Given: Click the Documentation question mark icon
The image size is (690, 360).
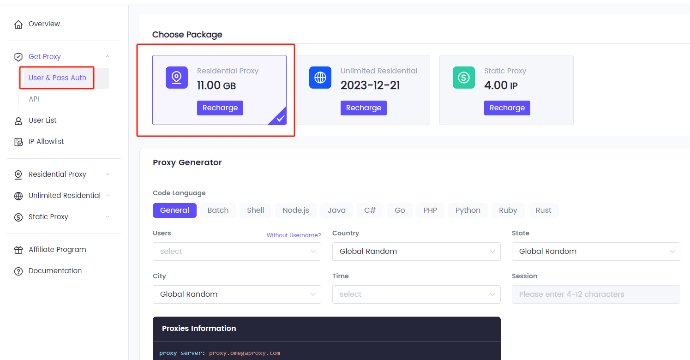Looking at the screenshot, I should 18,271.
